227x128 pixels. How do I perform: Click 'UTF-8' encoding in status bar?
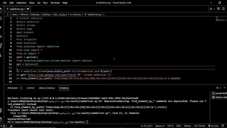170,126
